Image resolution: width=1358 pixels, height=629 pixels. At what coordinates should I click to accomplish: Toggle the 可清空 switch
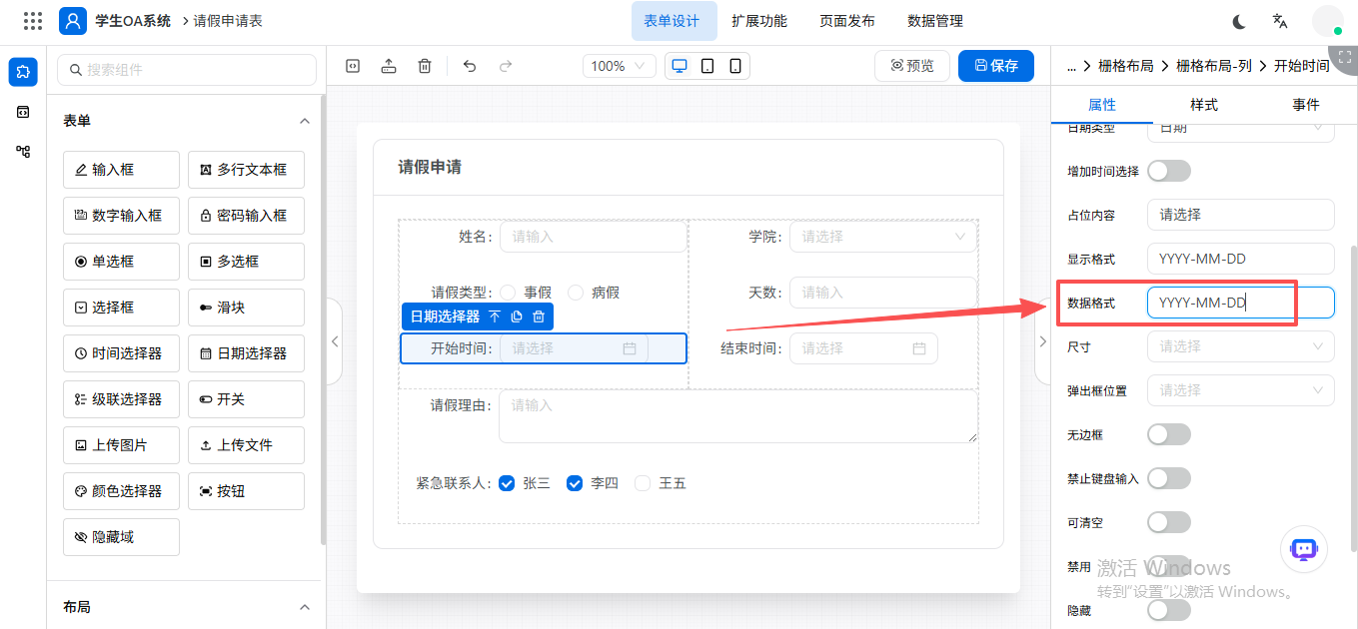[1169, 522]
